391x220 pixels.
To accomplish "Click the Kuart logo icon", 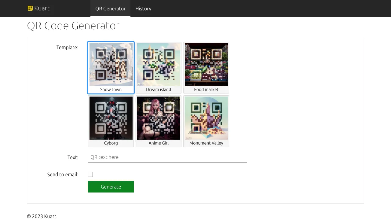I will [x=30, y=8].
